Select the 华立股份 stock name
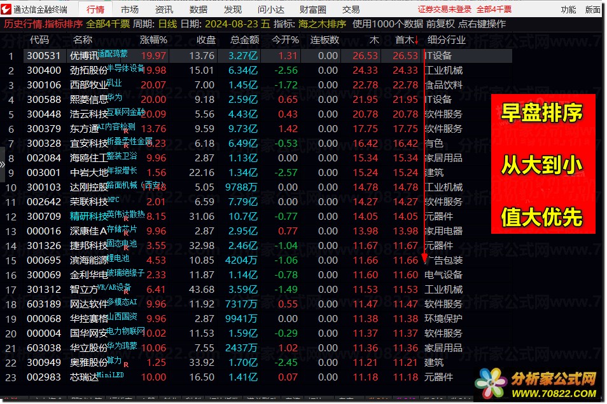The width and height of the screenshot is (607, 404). [x=88, y=348]
